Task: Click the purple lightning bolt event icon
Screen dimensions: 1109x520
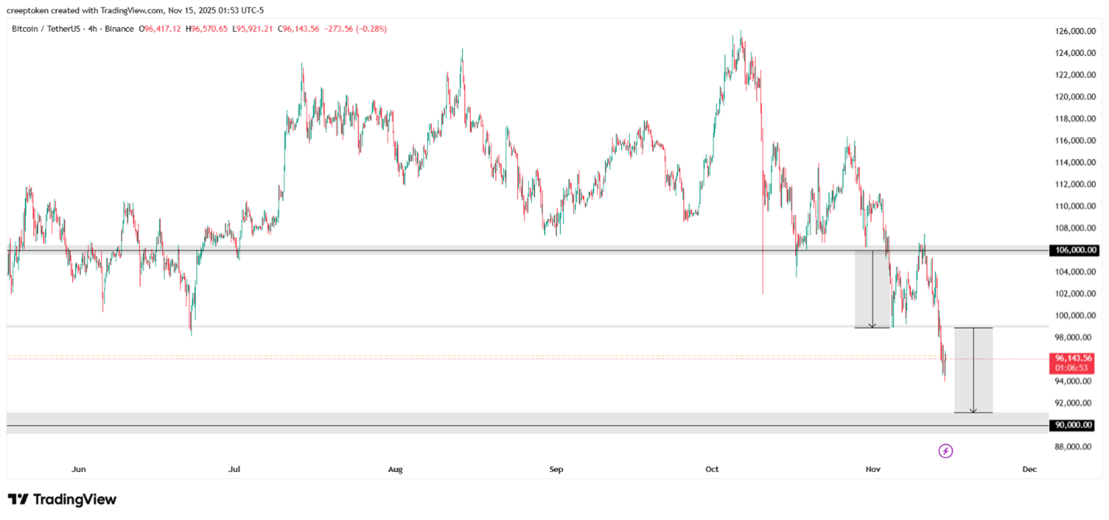Action: pos(945,450)
